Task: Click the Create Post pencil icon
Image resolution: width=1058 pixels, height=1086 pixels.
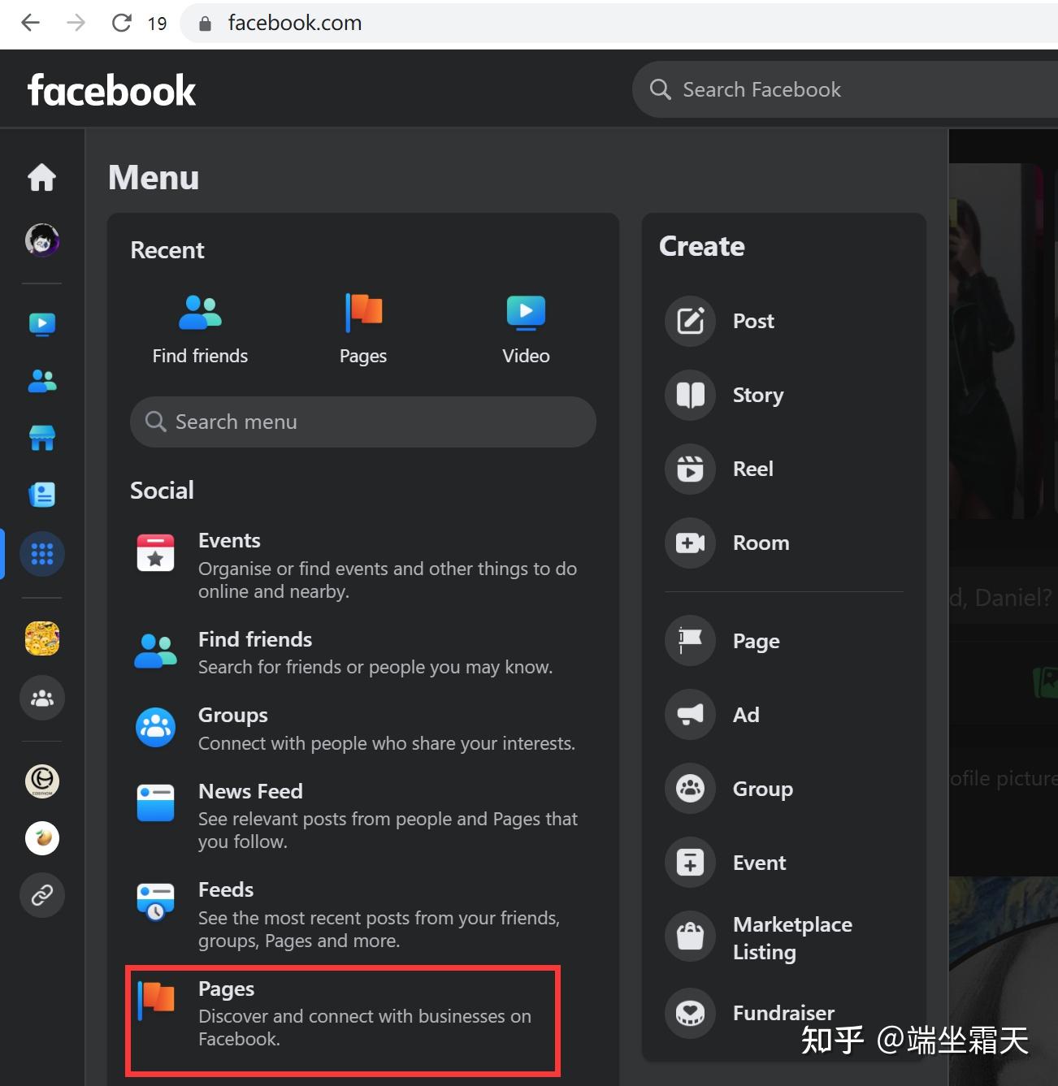Action: [689, 321]
